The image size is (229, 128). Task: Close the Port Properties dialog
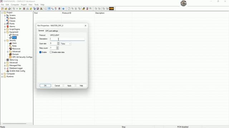[86, 26]
